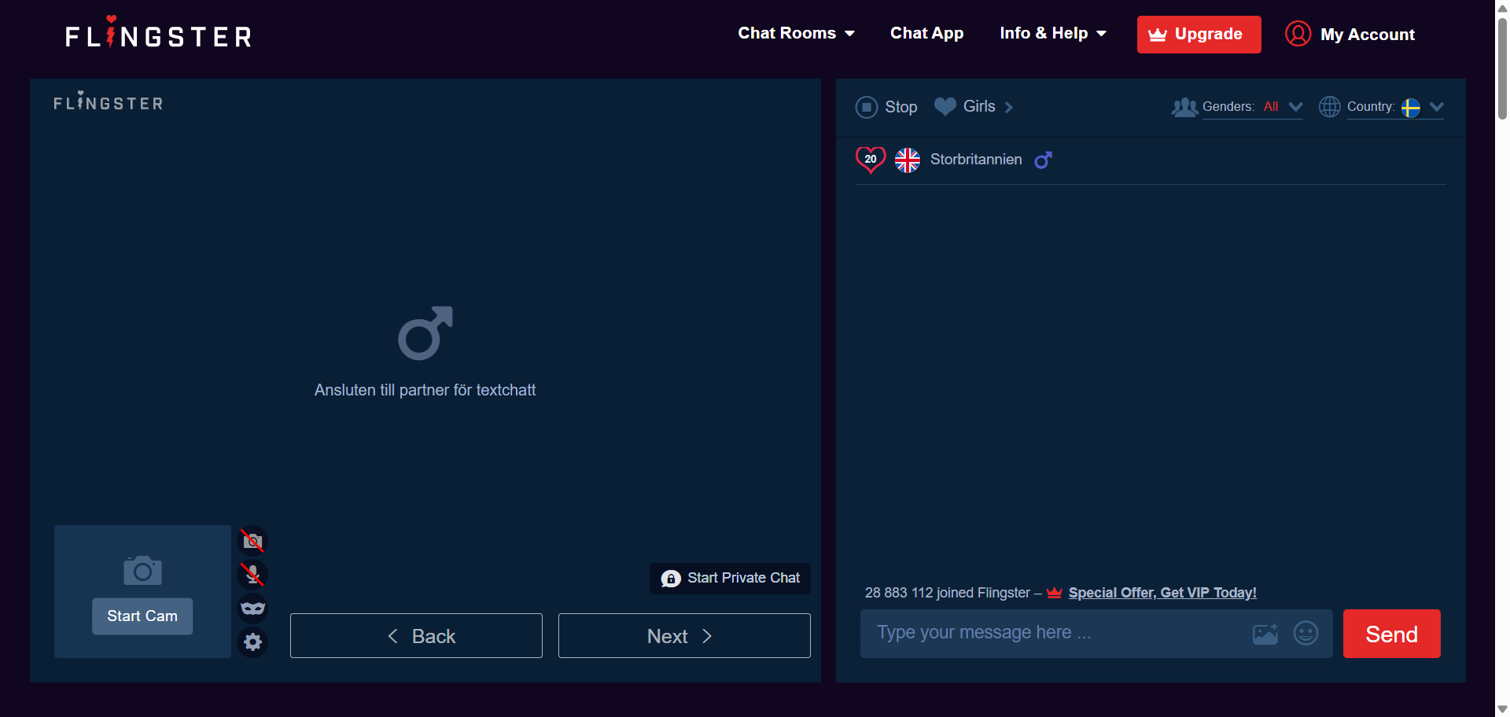Viewport: 1510px width, 717px height.
Task: Mute the microphone icon
Action: [x=252, y=575]
